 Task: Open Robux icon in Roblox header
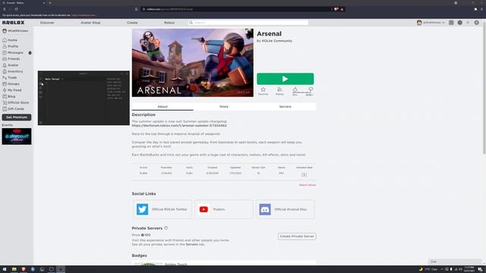459,23
